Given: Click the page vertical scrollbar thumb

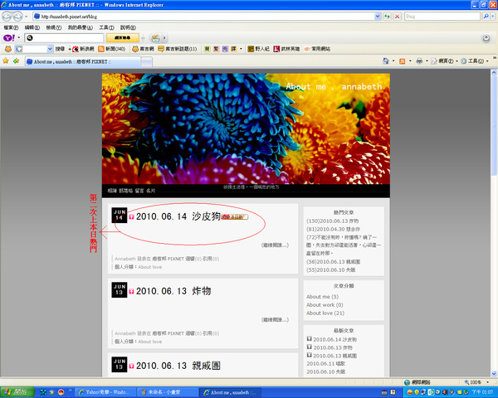Looking at the screenshot, I should [x=494, y=125].
